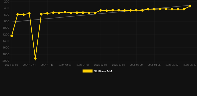Click the yellow SlotRank MM legend swatch
This screenshot has height=96, width=197.
88,71
